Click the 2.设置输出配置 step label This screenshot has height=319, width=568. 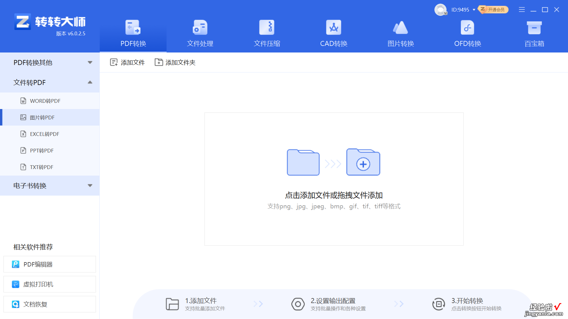point(333,301)
